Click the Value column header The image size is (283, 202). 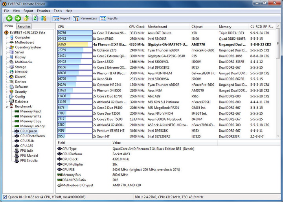164,143
